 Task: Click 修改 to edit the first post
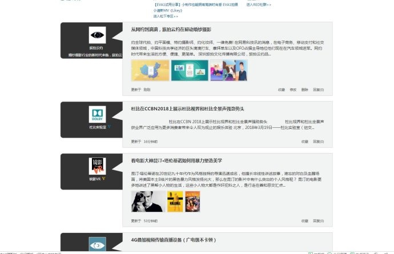[293, 90]
